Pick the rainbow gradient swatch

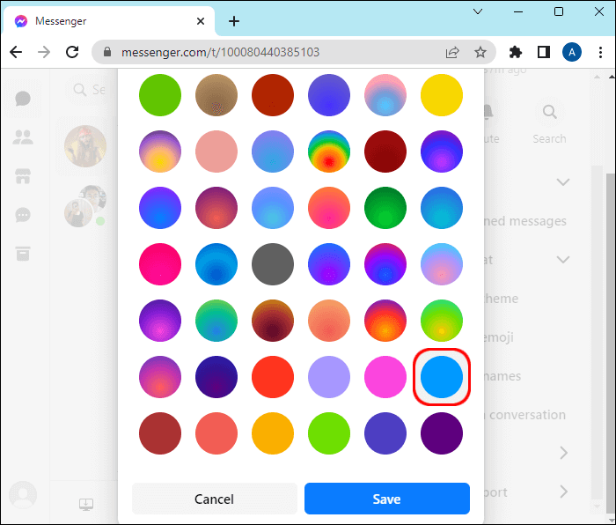click(x=329, y=152)
